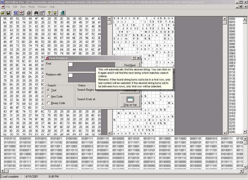Click the hex pane vertical scroll thumb
248x180 pixels.
[x=109, y=22]
